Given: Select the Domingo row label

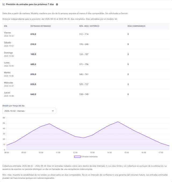Looking at the screenshot, I should click(8, 53).
